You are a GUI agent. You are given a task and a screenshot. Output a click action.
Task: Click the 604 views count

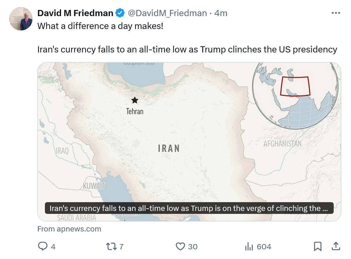tap(264, 247)
